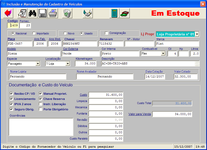This screenshot has width=207, height=150.
Task: Click the Modelo label link
Action: click(x=11, y=49)
